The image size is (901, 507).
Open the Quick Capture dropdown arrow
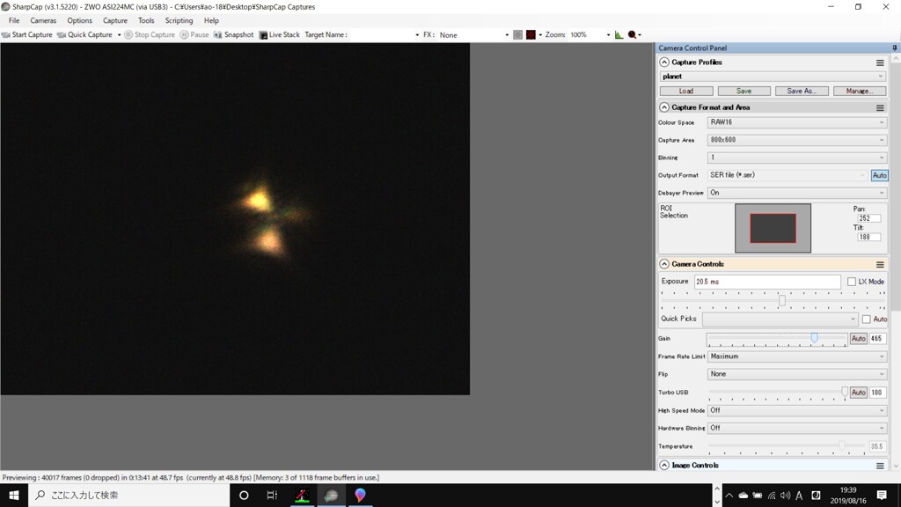click(119, 35)
